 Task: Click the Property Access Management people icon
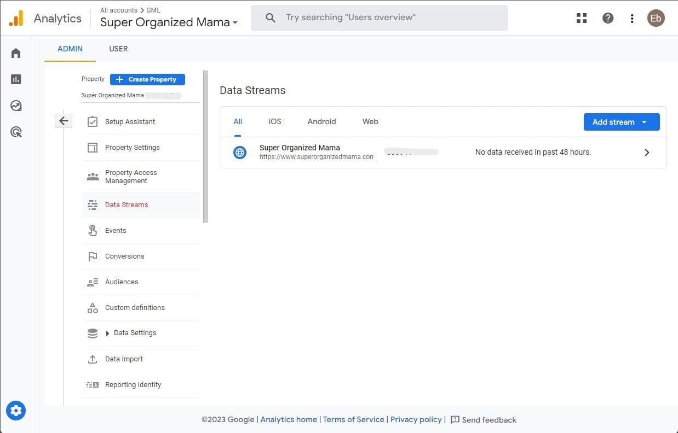pyautogui.click(x=93, y=177)
